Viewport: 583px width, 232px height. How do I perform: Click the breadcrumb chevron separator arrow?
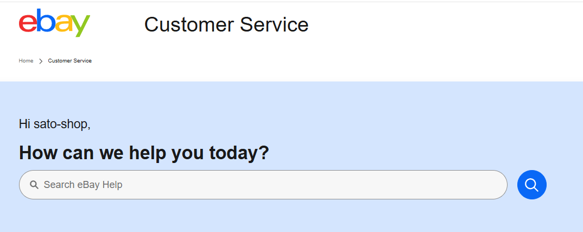[x=41, y=61]
